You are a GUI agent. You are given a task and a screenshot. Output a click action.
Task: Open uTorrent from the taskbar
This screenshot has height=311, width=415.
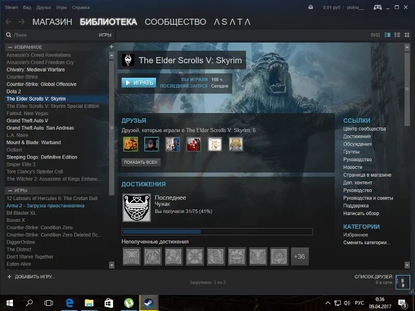129,303
